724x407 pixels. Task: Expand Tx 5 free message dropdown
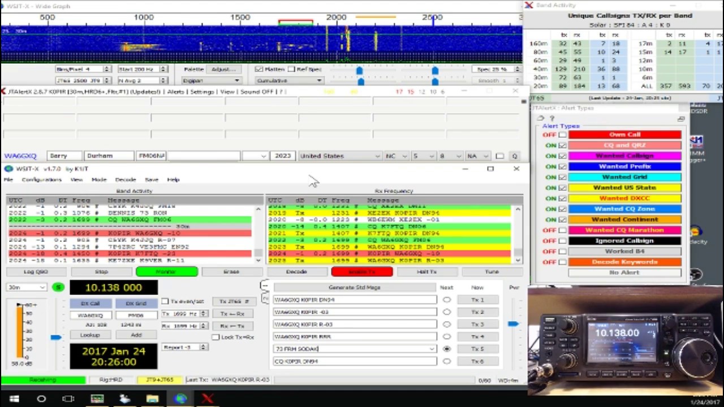pos(432,349)
